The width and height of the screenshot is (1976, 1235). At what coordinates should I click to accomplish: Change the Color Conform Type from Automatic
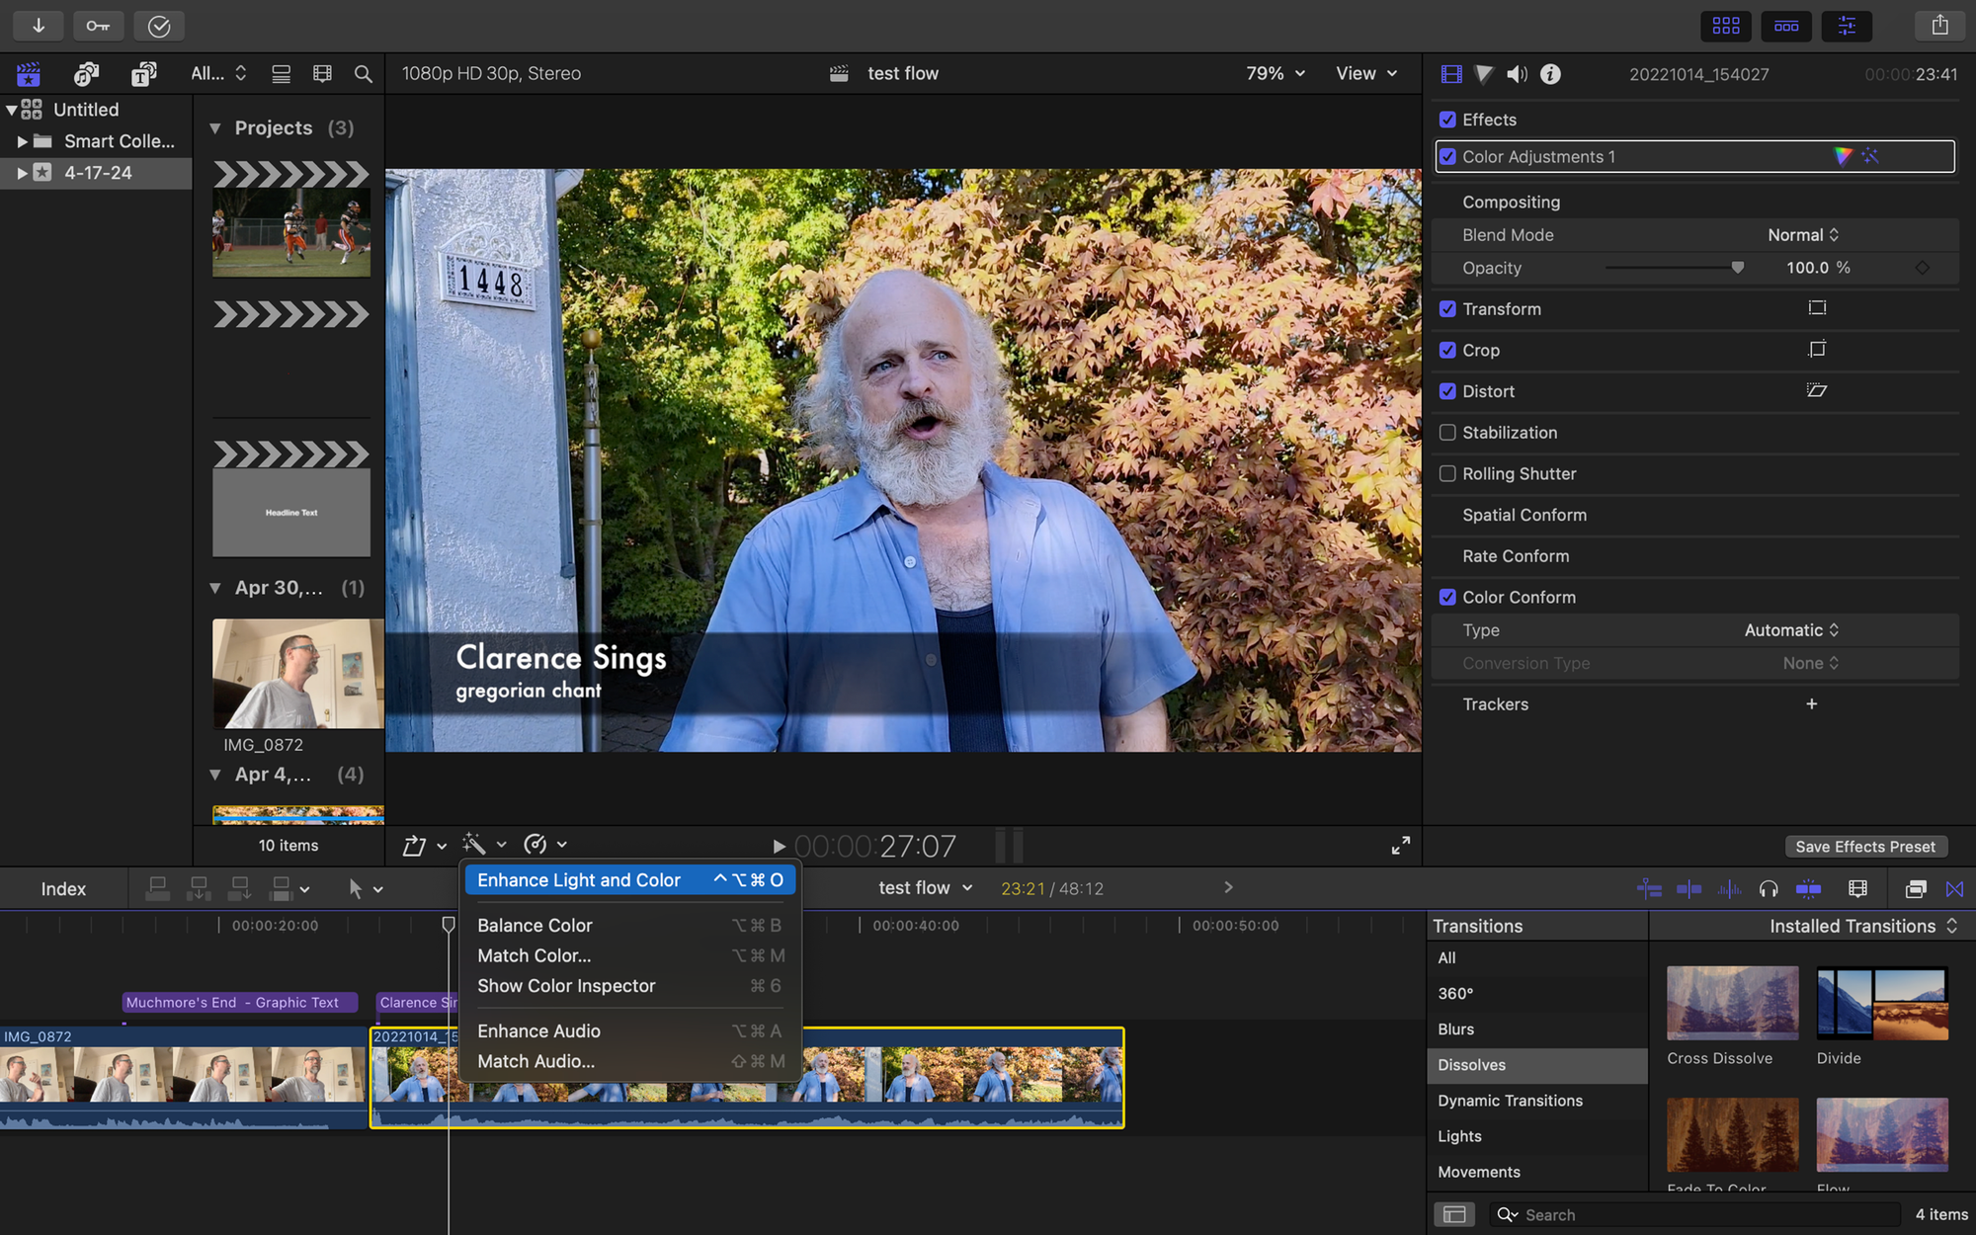[1791, 629]
